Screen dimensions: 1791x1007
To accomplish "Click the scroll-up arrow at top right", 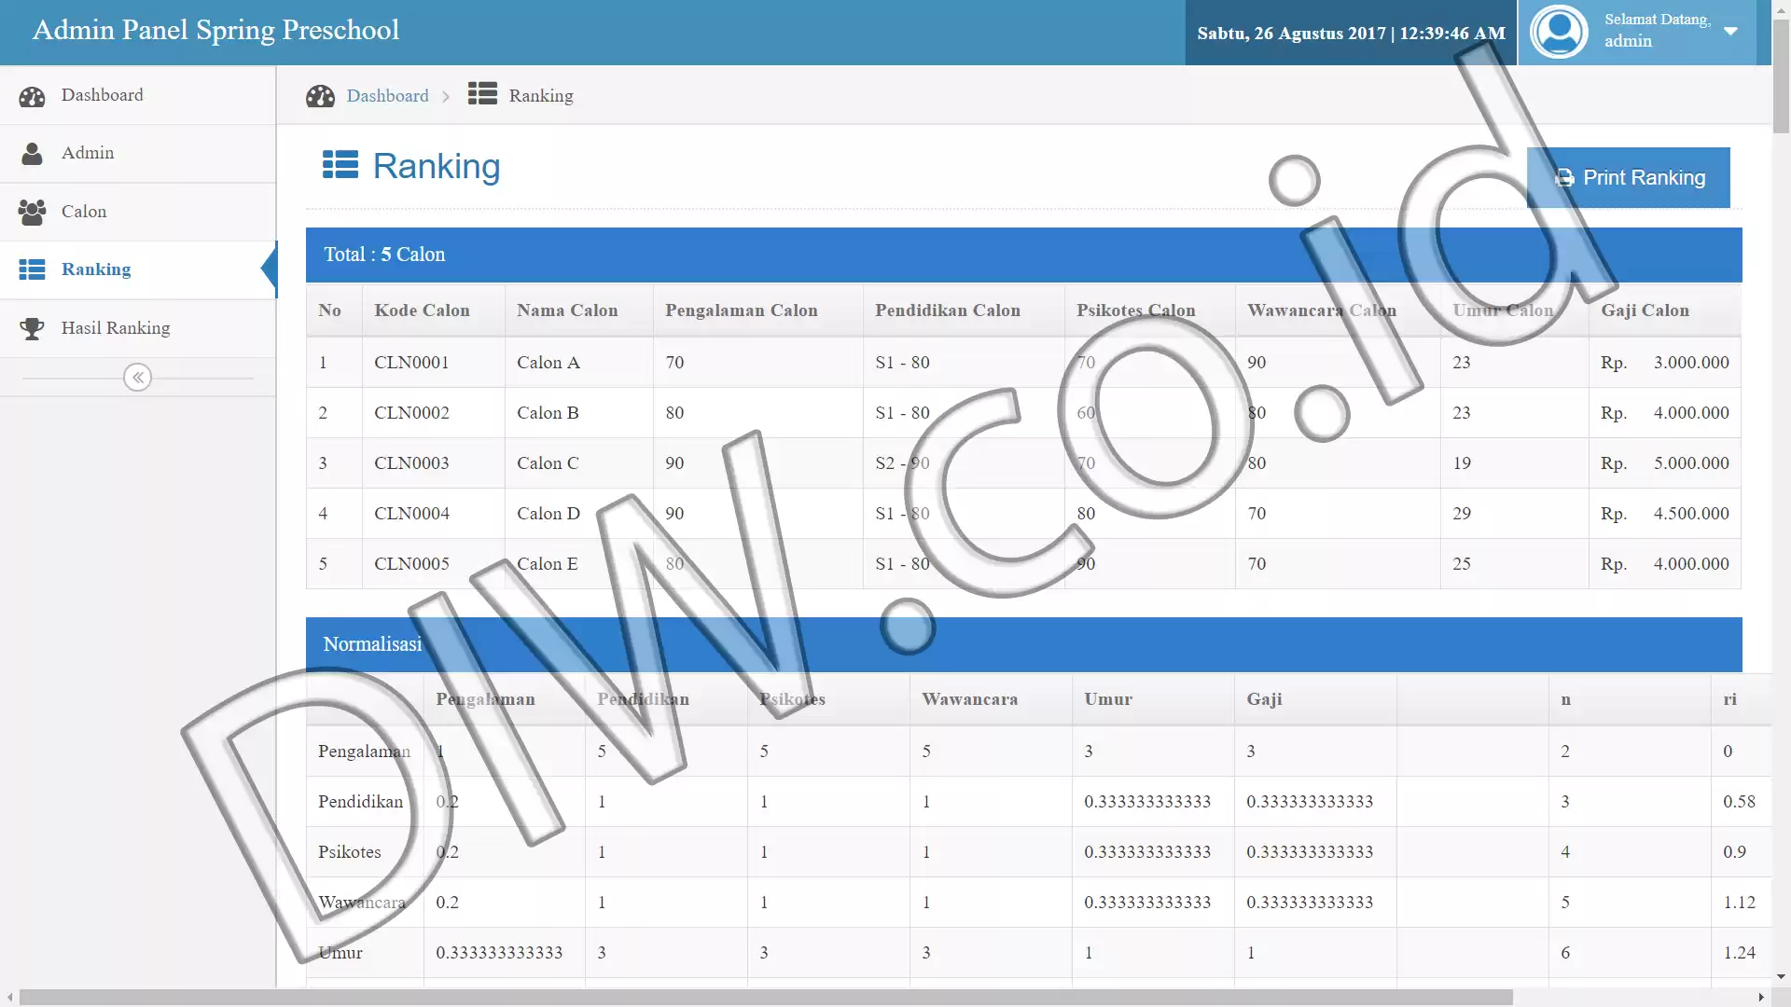I will (1781, 8).
